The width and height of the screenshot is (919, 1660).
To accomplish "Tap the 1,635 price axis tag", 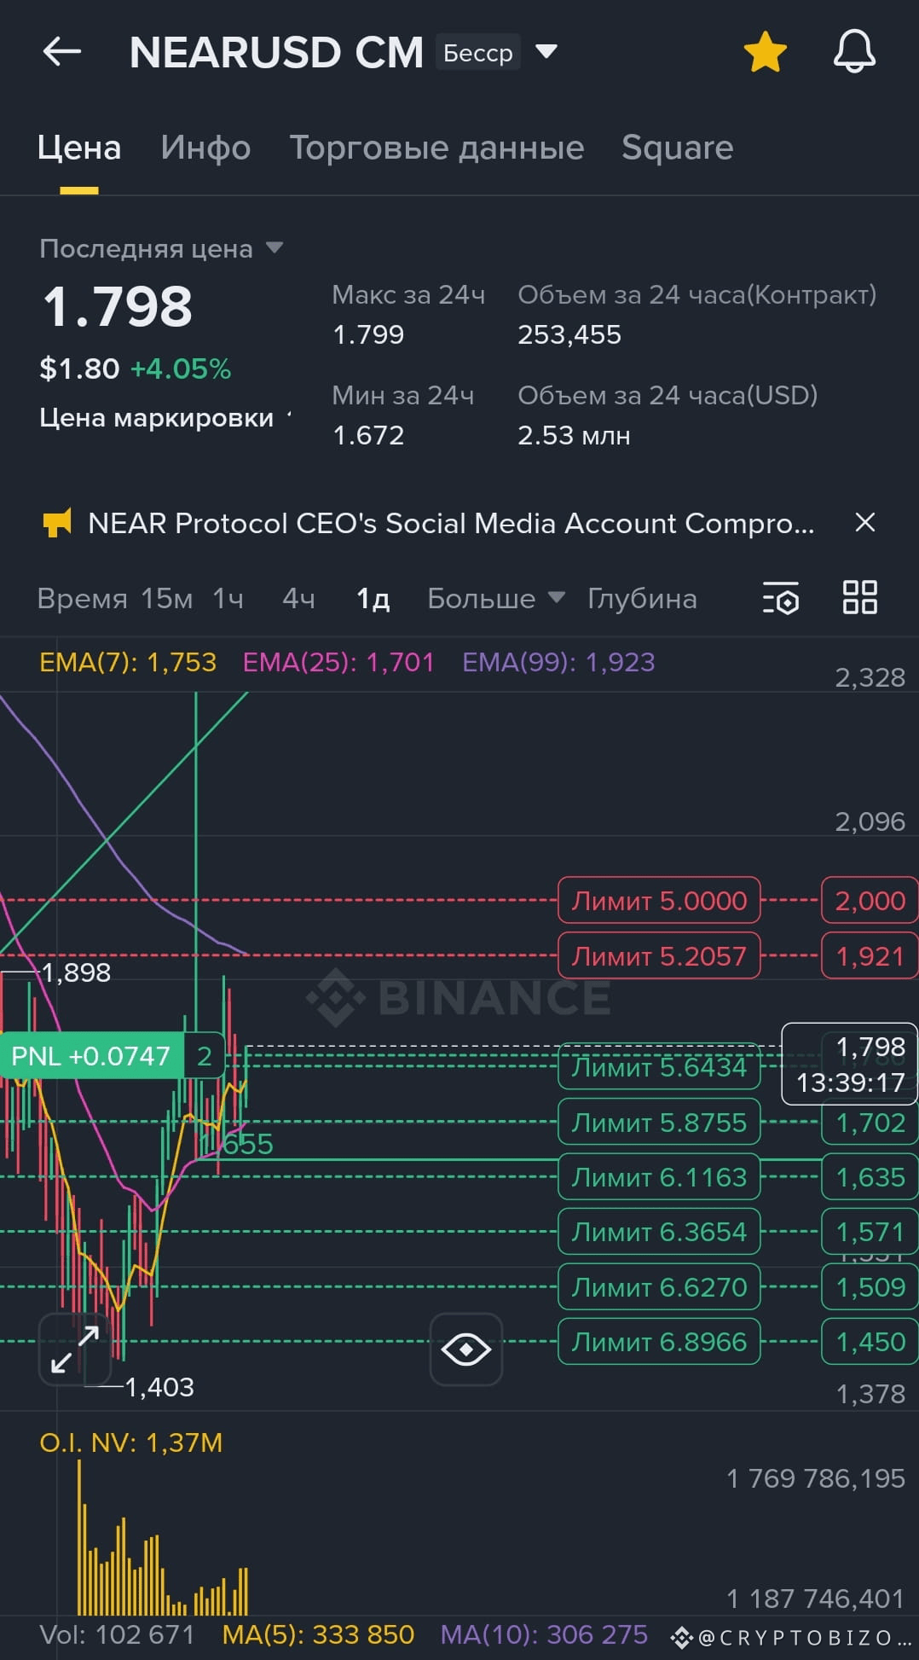I will pos(870,1177).
